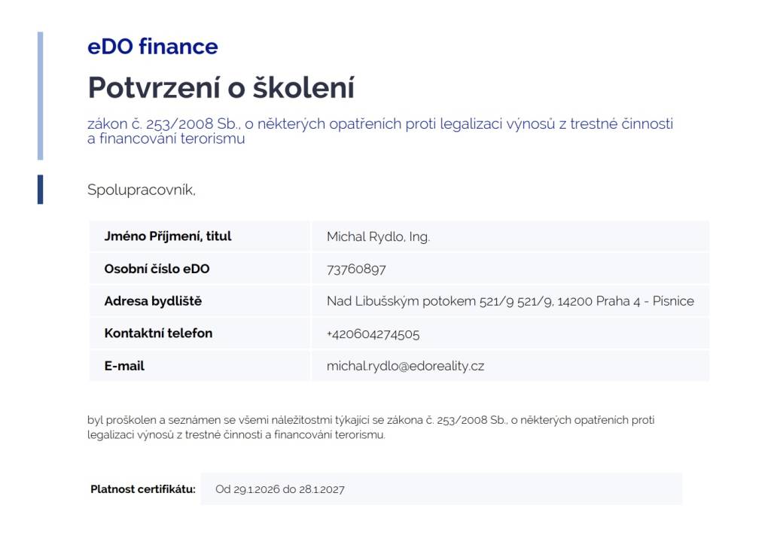
Task: Select the personal number 73760897
Action: 356,269
